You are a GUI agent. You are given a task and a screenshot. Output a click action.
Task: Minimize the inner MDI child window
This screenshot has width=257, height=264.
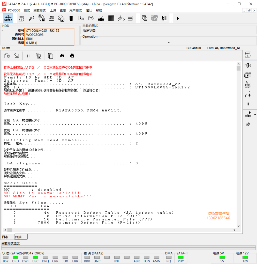click(244, 10)
